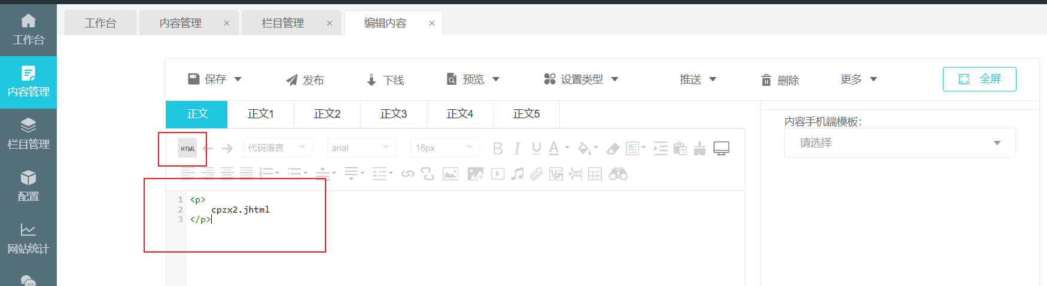Click the 发布 publish button
The height and width of the screenshot is (286, 1047).
pyautogui.click(x=305, y=80)
